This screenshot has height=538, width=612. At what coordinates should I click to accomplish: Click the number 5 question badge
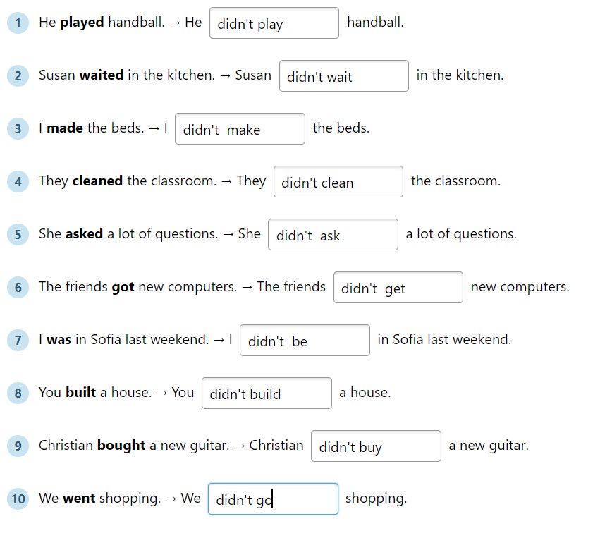point(18,234)
